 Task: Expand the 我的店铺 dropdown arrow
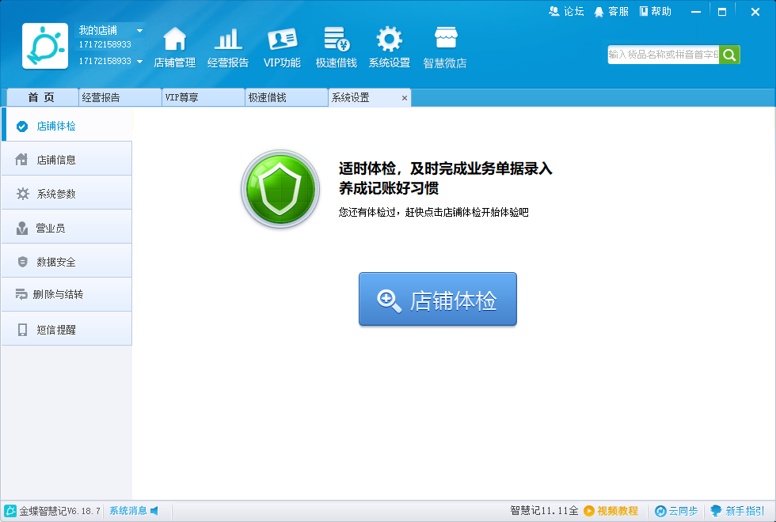tap(139, 31)
